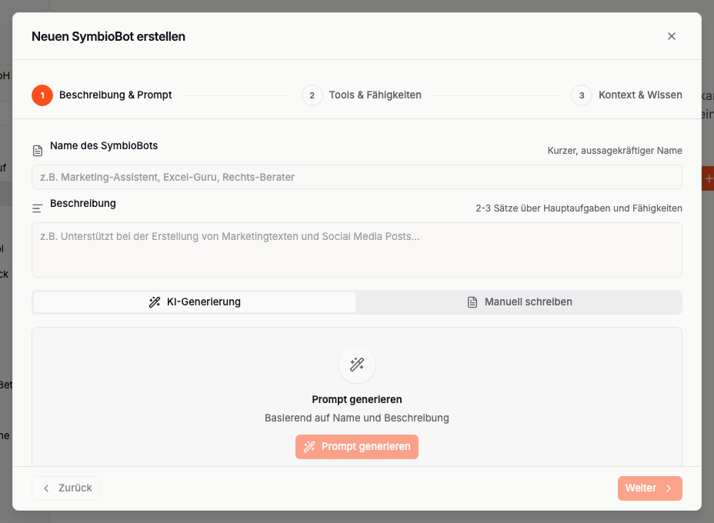This screenshot has height=523, width=714.
Task: Select step 1 Beschreibung & Prompt
Action: [x=115, y=95]
